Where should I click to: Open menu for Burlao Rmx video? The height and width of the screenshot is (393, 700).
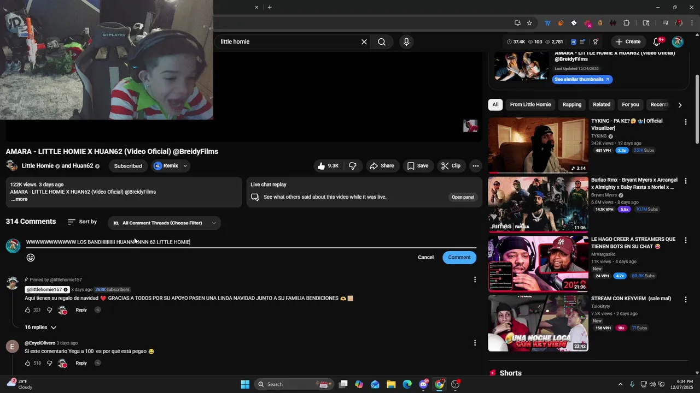685,181
